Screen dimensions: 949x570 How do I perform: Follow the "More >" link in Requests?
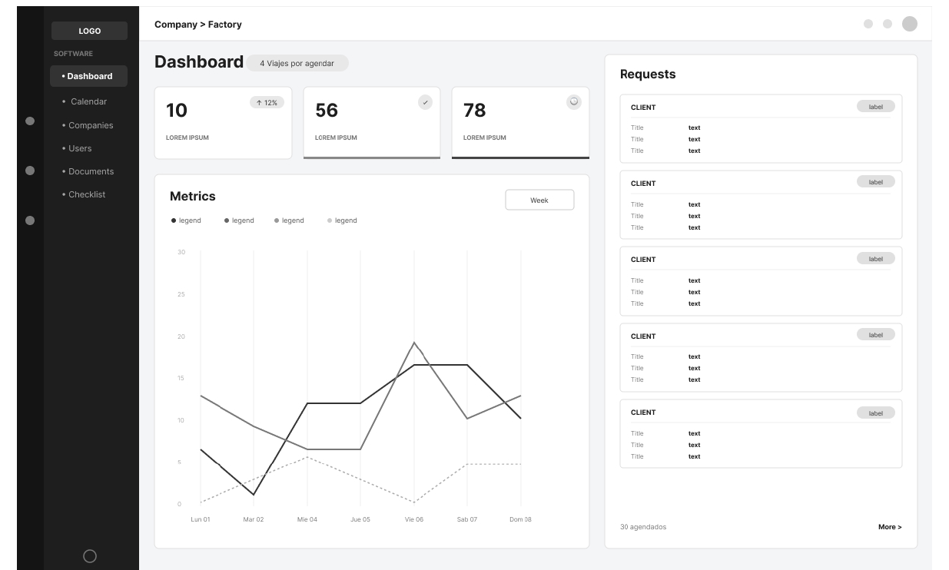890,527
